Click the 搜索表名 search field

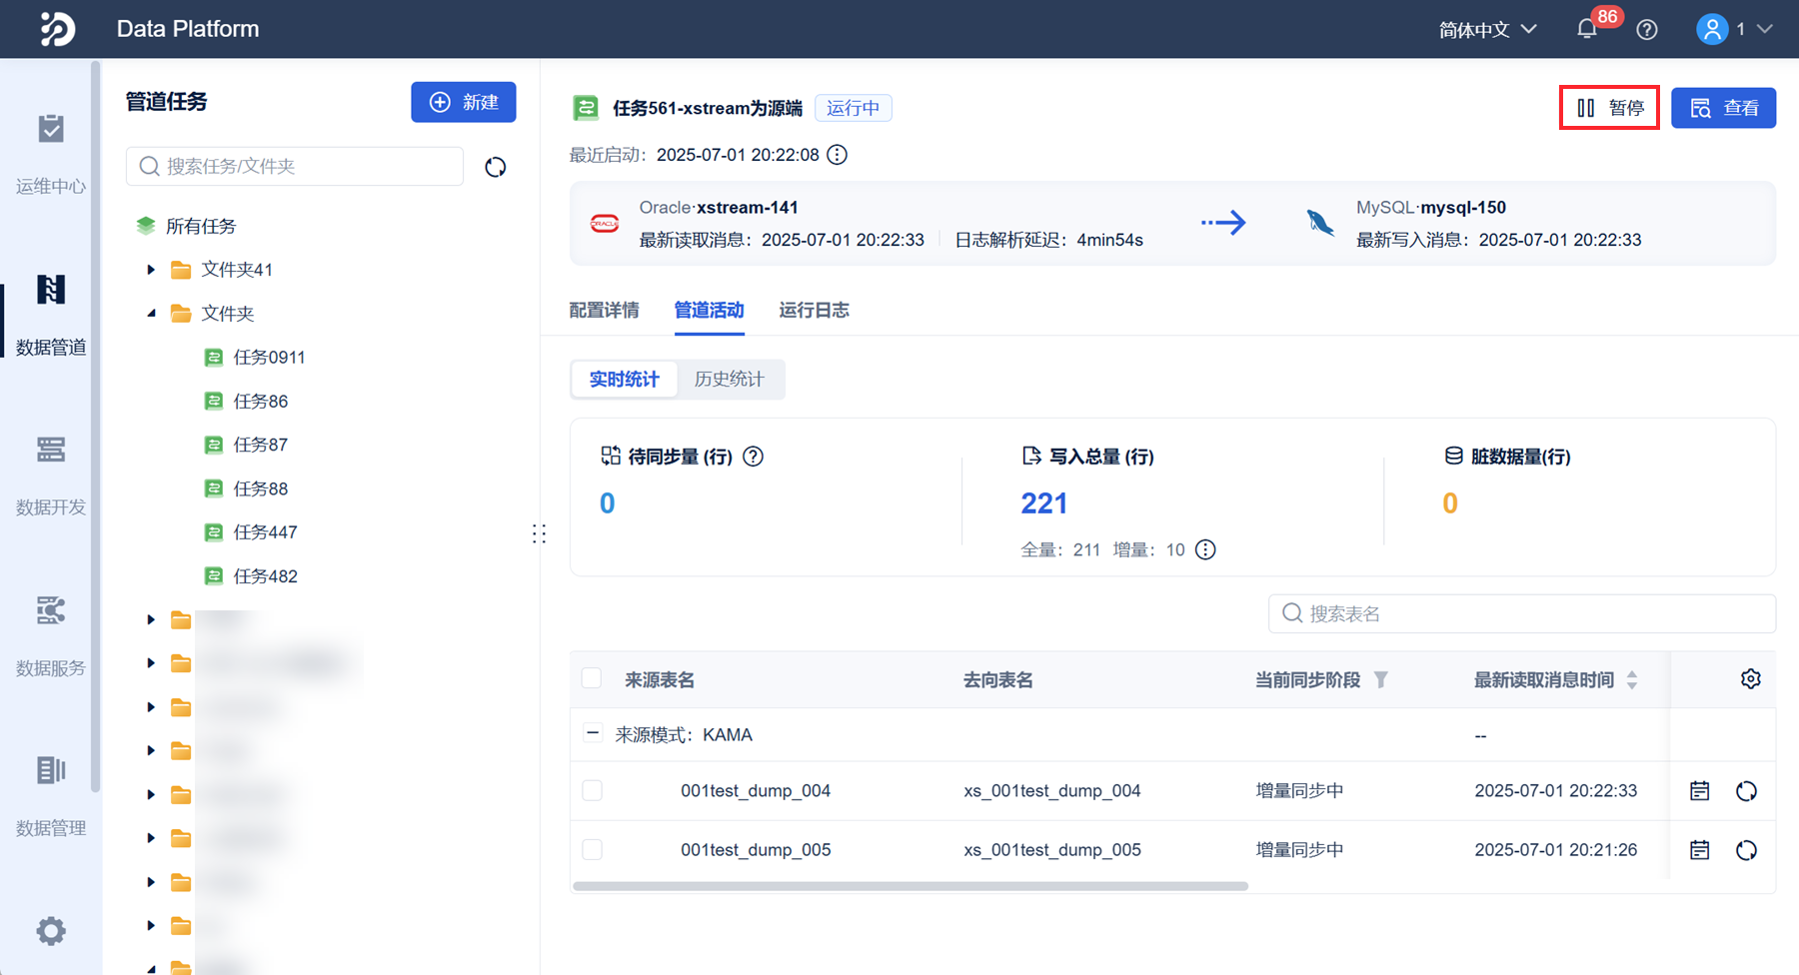coord(1522,613)
